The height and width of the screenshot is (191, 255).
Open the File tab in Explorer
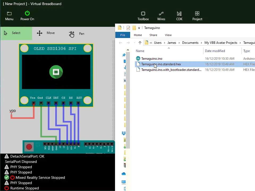(x=123, y=35)
